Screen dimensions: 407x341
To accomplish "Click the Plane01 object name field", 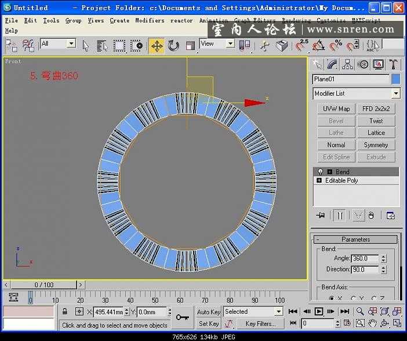I will click(351, 79).
